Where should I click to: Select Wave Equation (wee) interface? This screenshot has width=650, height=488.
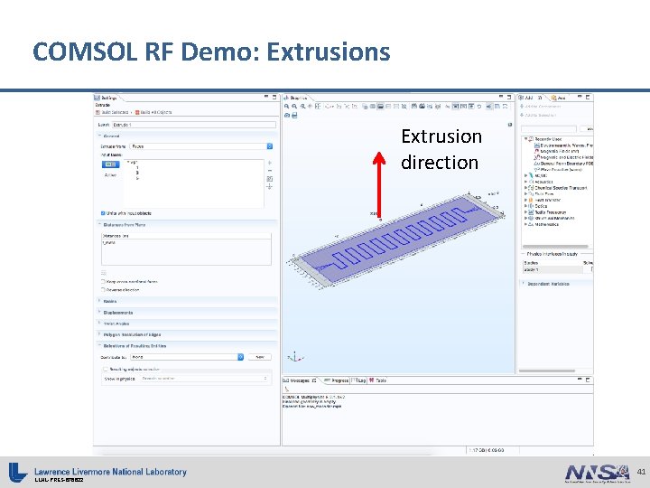(x=559, y=169)
